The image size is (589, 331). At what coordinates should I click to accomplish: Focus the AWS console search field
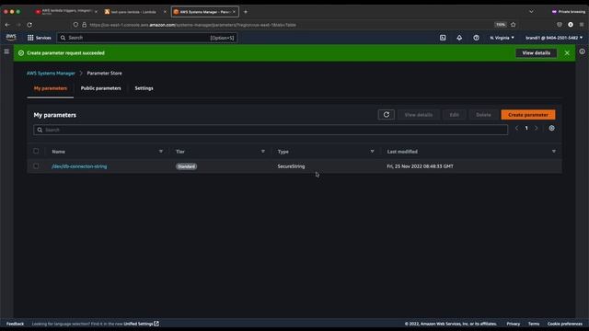pos(147,38)
